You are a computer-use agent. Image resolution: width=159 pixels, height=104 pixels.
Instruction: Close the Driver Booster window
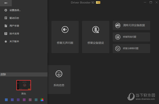click(157, 2)
